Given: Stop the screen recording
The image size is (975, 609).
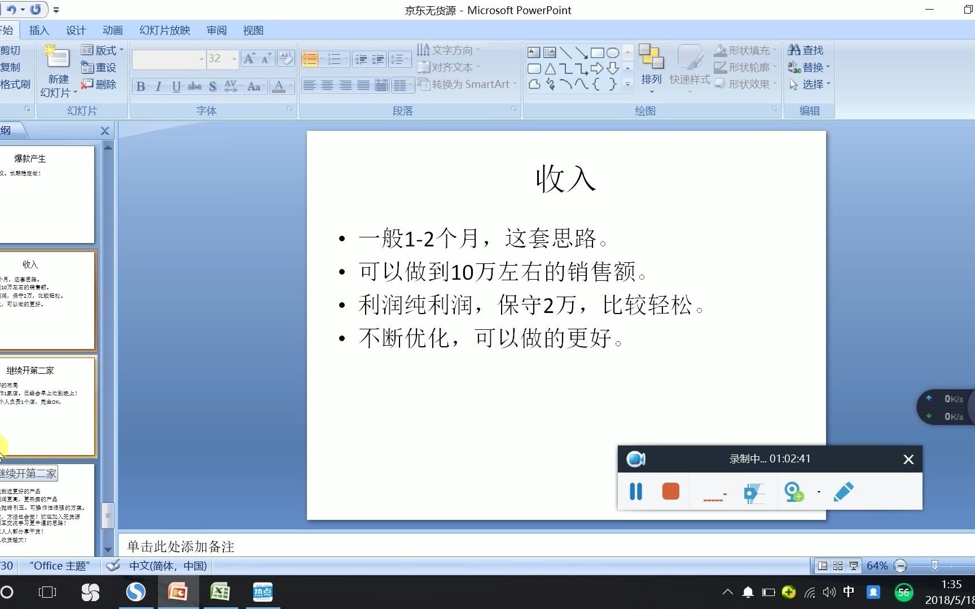Looking at the screenshot, I should pos(670,491).
